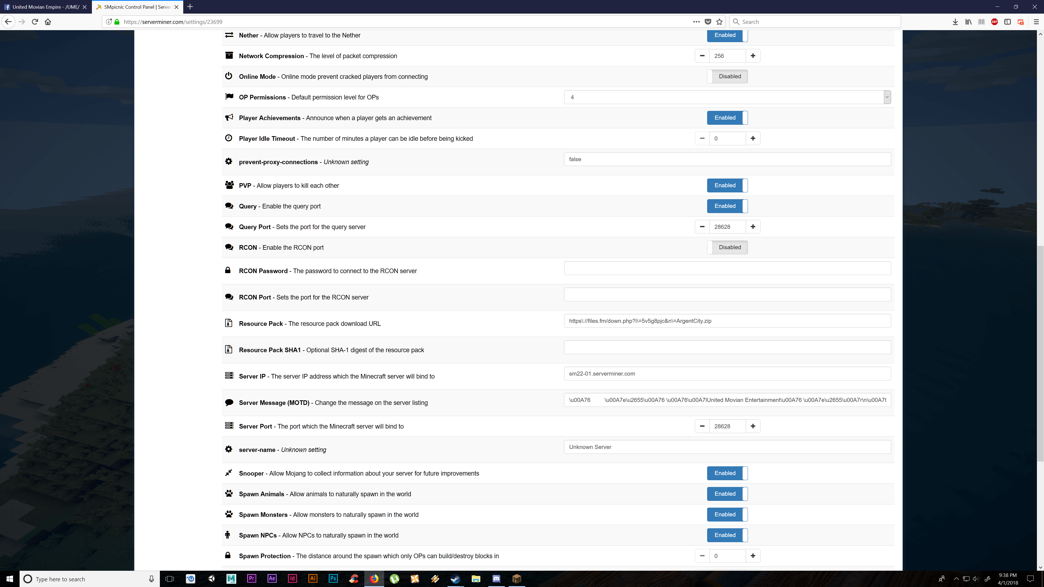This screenshot has height=587, width=1044.
Task: Open Windows Task View
Action: [170, 579]
